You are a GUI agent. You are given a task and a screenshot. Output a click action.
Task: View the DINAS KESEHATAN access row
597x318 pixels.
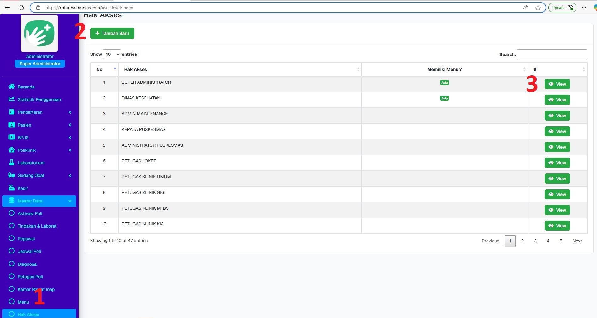(557, 100)
